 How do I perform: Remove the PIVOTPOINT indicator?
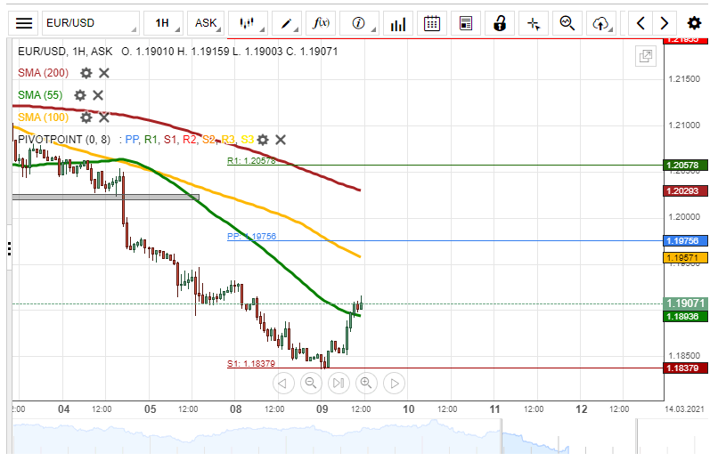[281, 140]
